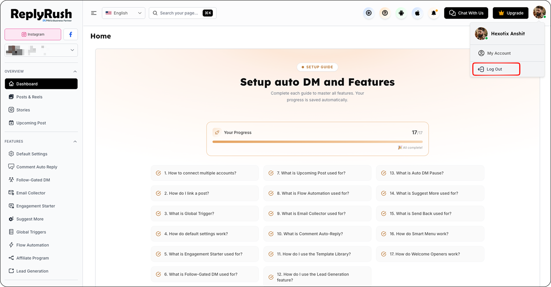Open guide 12 about the Lead Generation feature
This screenshot has height=287, width=551.
coord(317,277)
